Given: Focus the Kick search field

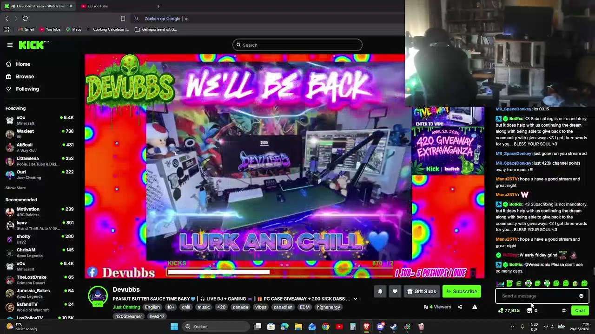Looking at the screenshot, I should [297, 45].
